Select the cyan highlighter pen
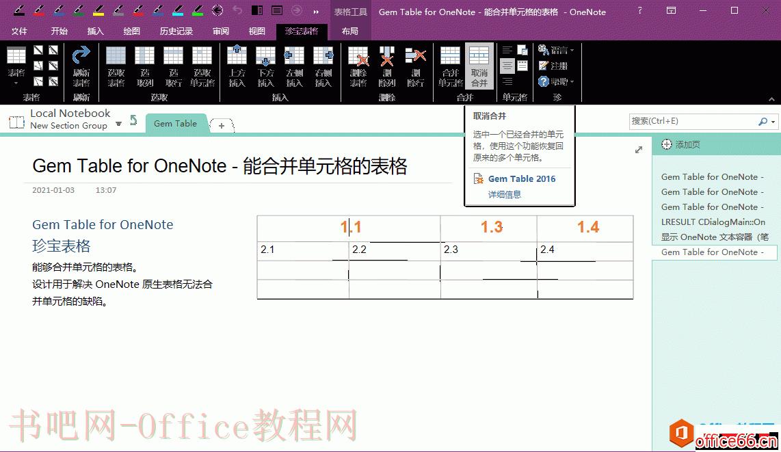781x452 pixels. (178, 10)
